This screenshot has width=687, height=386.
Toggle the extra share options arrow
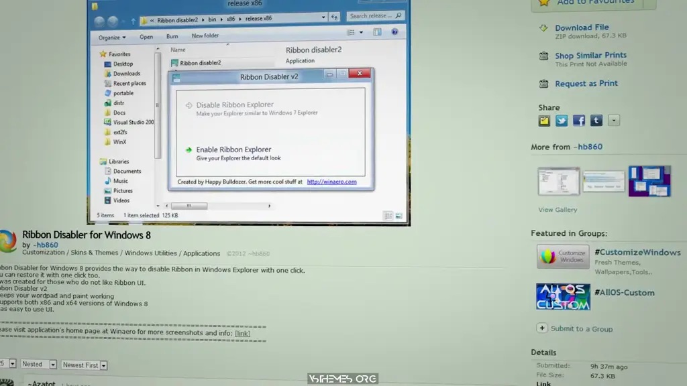[613, 121]
